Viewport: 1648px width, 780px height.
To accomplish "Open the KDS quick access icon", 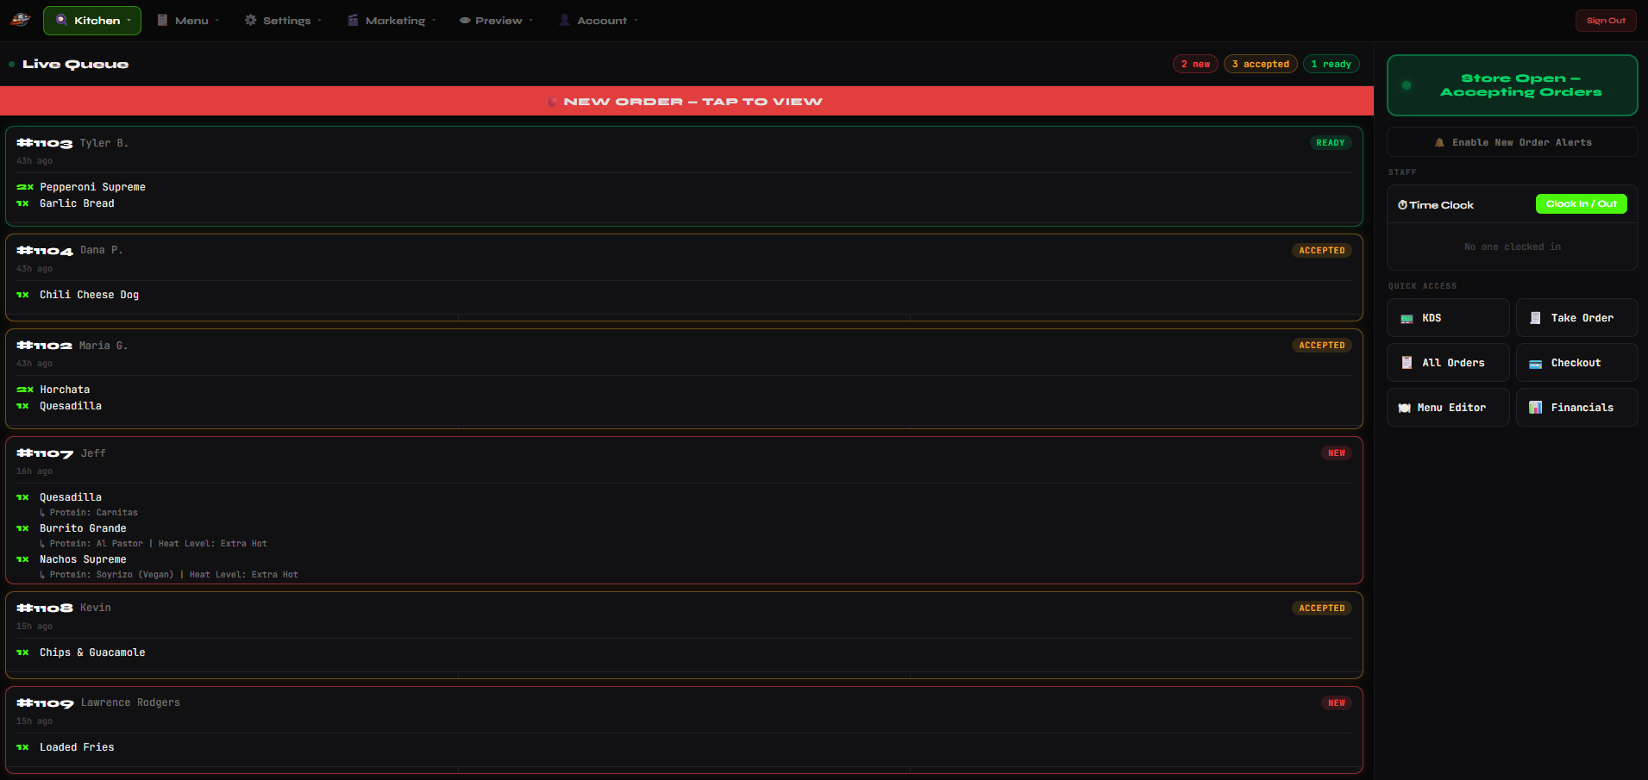I will [1407, 317].
